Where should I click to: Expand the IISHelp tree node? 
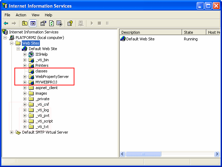coord(25,54)
